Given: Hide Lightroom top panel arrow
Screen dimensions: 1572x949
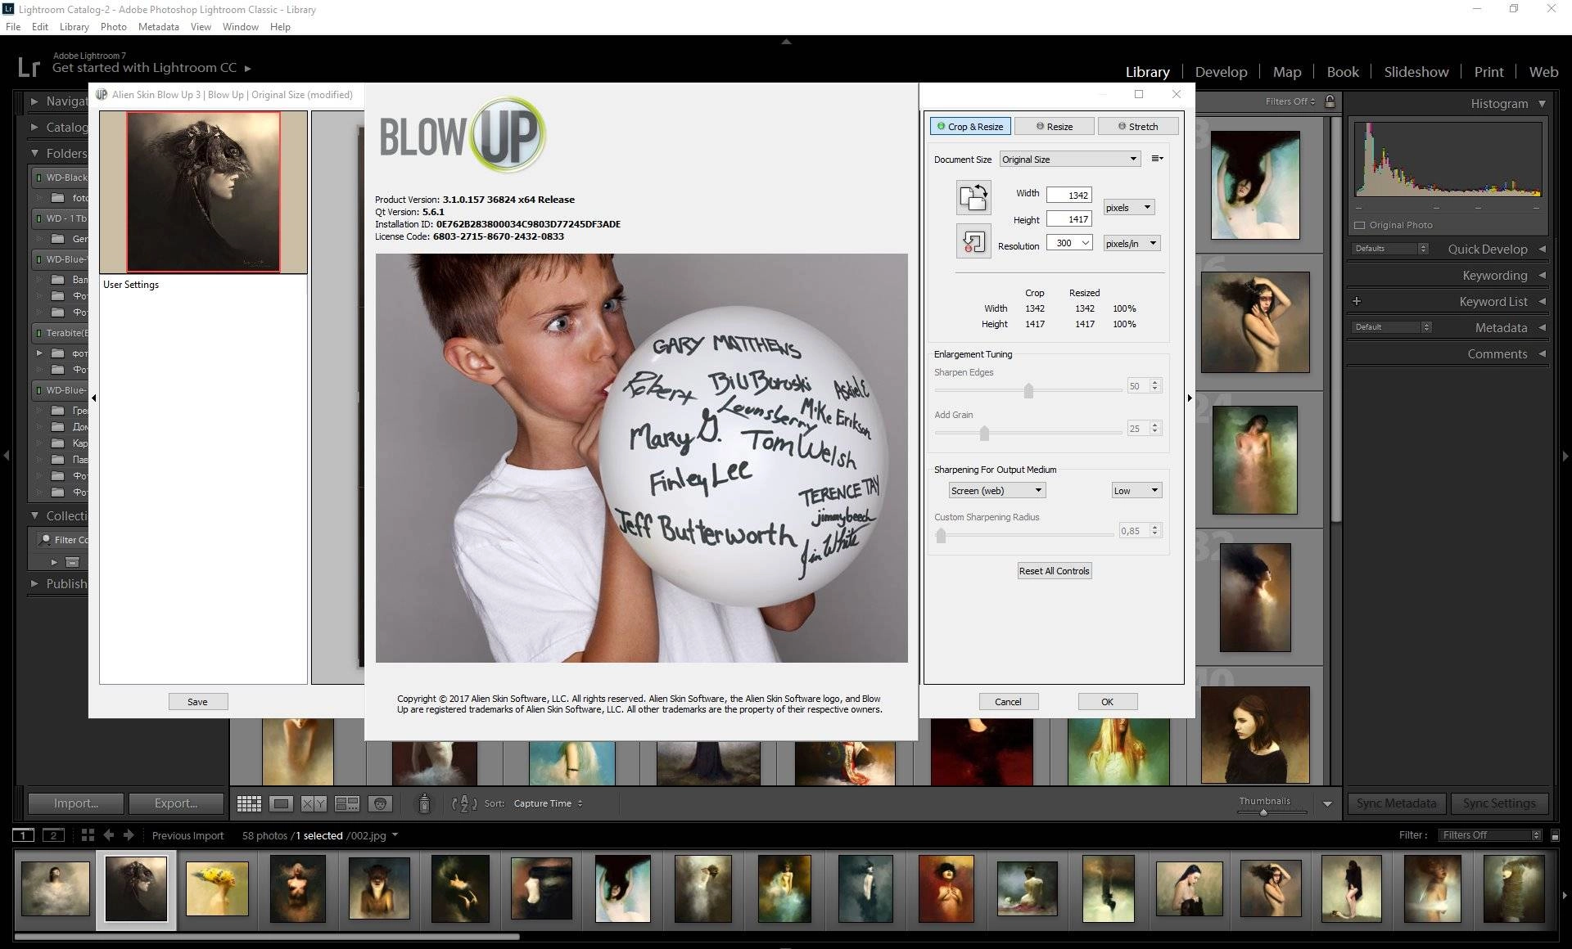Looking at the screenshot, I should [786, 41].
